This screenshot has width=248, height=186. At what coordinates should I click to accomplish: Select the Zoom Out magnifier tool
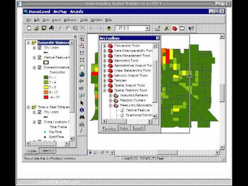pos(82,45)
